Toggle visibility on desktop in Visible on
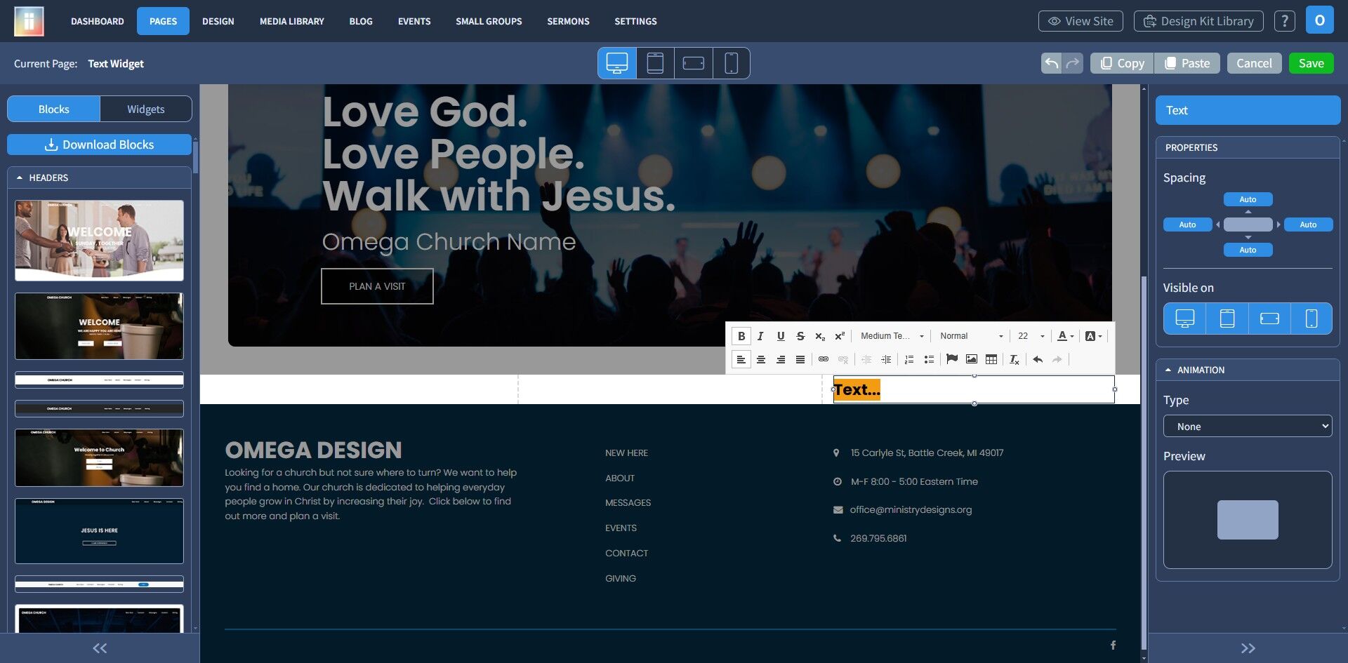1348x663 pixels. (1184, 319)
